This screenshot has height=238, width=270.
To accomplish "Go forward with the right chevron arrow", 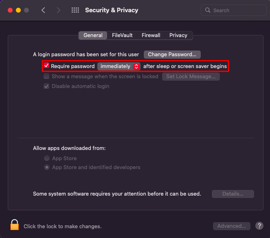I will coord(59,10).
